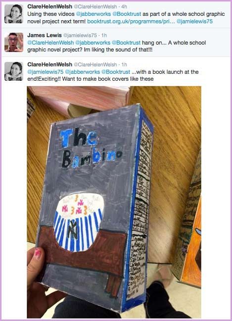Open ClareHelenWelsh's avatar on the third tweet

[x=14, y=71]
